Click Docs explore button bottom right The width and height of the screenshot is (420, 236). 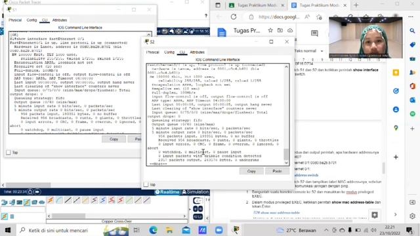[x=375, y=215]
